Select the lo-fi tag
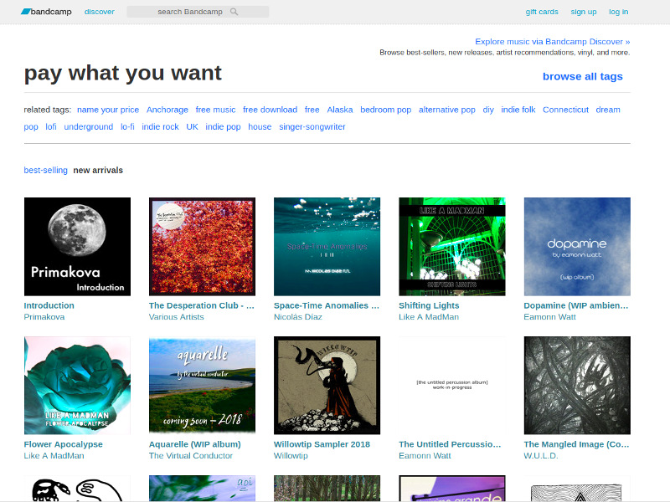This screenshot has height=502, width=670. pos(127,127)
